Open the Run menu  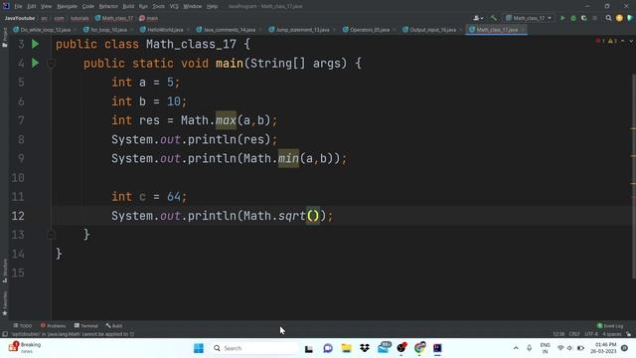click(143, 7)
